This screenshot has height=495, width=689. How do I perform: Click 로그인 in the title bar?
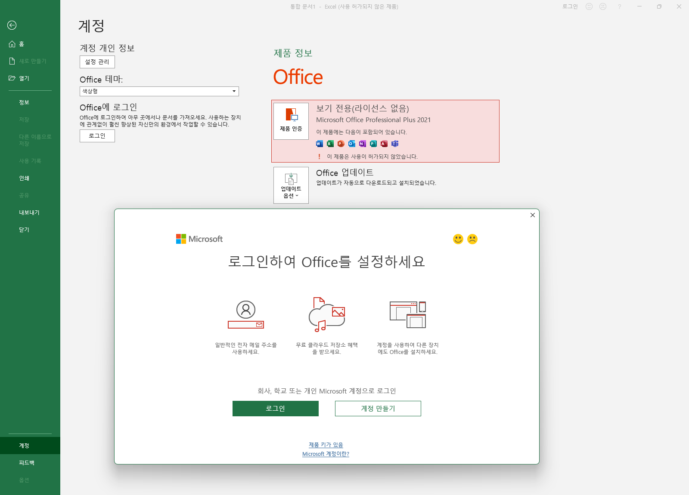570,6
